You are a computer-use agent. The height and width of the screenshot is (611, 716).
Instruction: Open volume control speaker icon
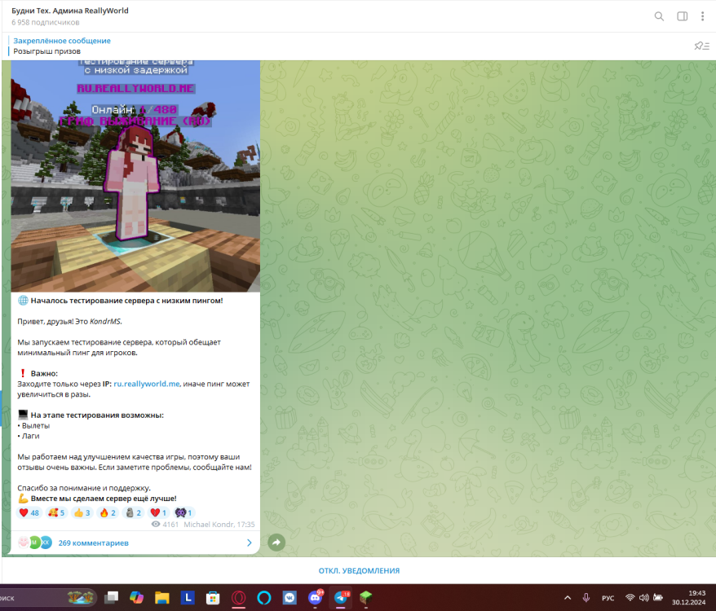644,598
